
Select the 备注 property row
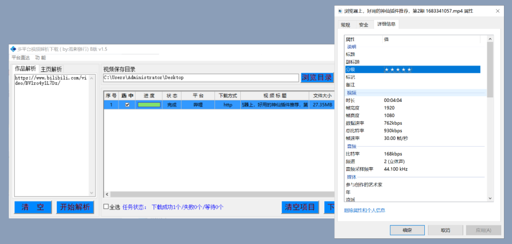point(412,85)
